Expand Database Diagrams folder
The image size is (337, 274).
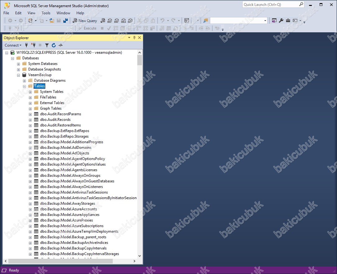pyautogui.click(x=24, y=81)
